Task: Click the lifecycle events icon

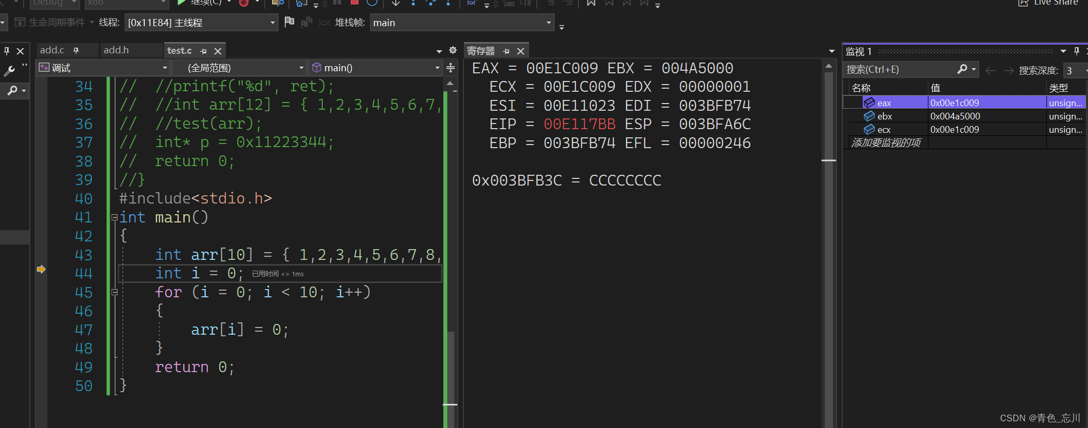Action: point(20,22)
